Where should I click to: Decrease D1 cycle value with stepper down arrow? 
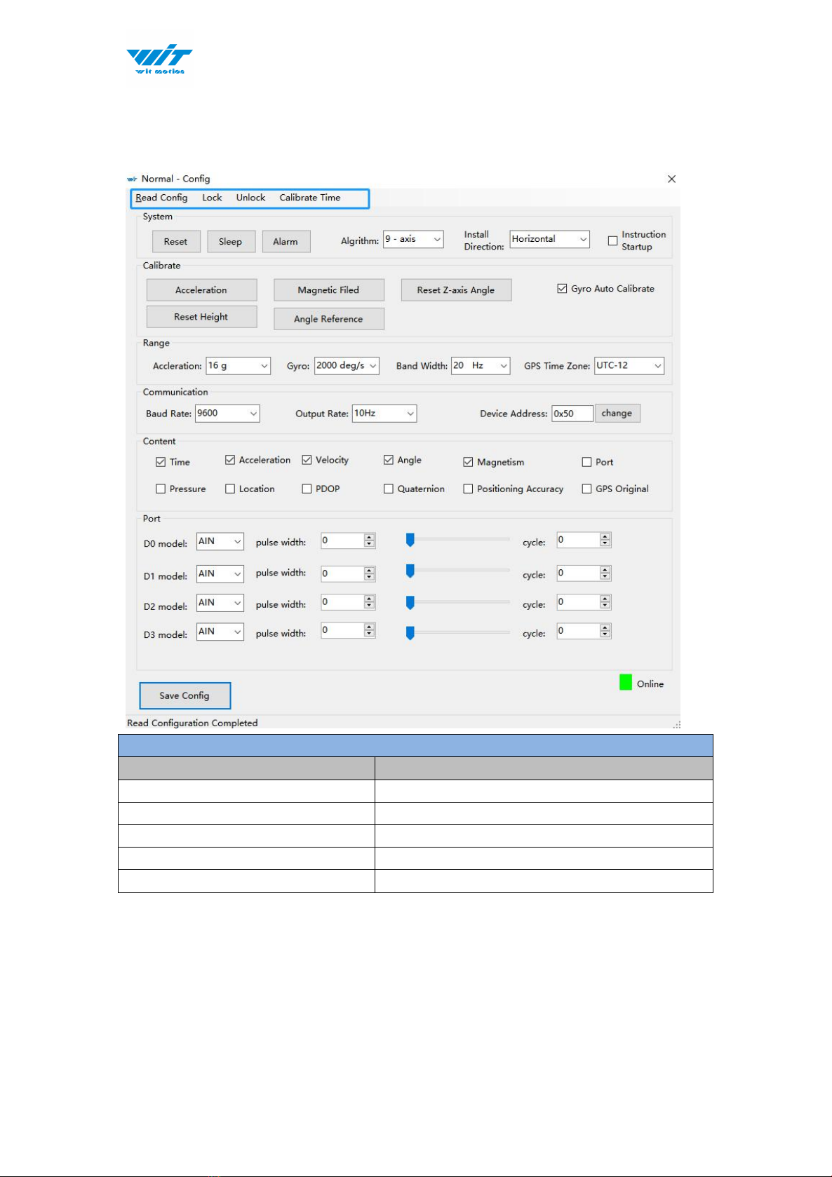[x=605, y=577]
